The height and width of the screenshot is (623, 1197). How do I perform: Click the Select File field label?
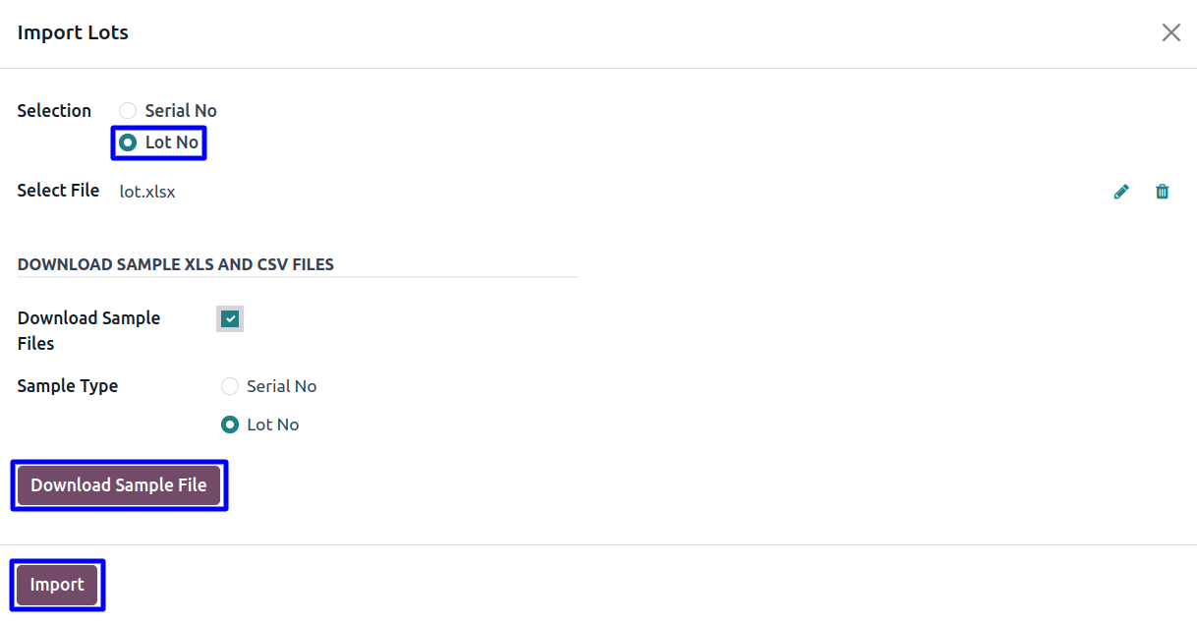[x=58, y=191]
